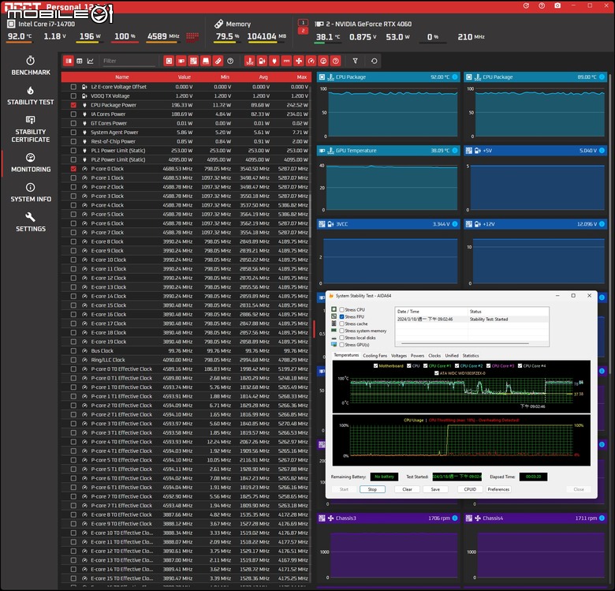Switch to the table-only view
The height and width of the screenshot is (591, 615).
pyautogui.click(x=79, y=61)
